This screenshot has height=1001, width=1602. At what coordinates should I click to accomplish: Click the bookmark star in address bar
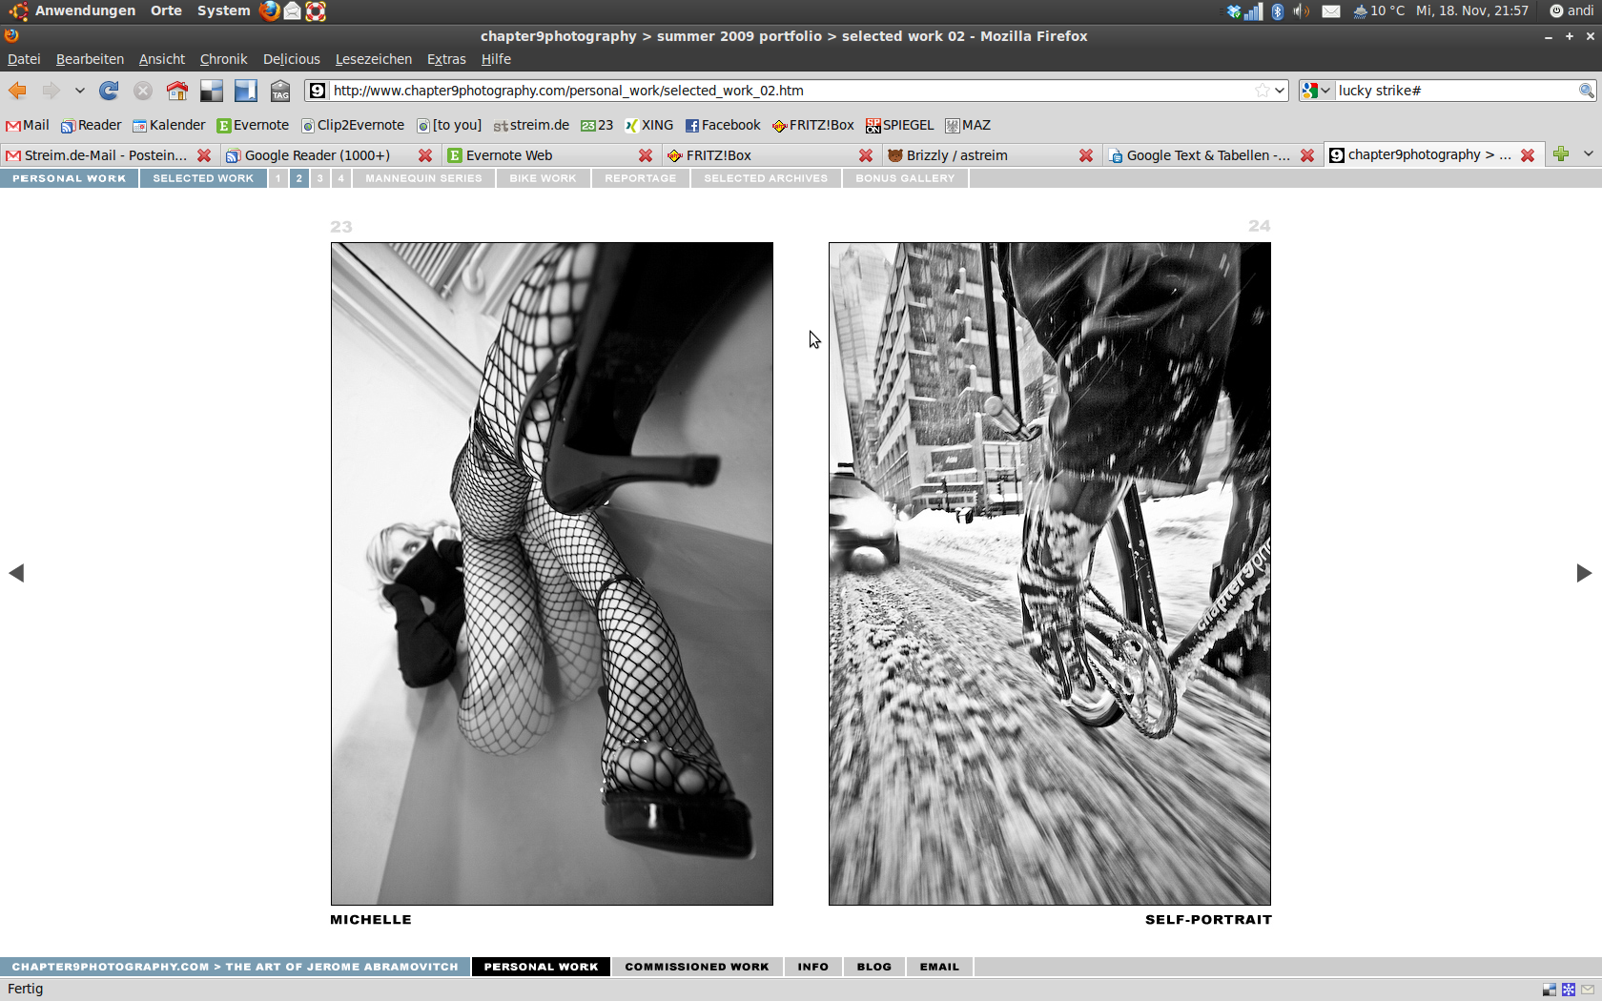pyautogui.click(x=1262, y=91)
